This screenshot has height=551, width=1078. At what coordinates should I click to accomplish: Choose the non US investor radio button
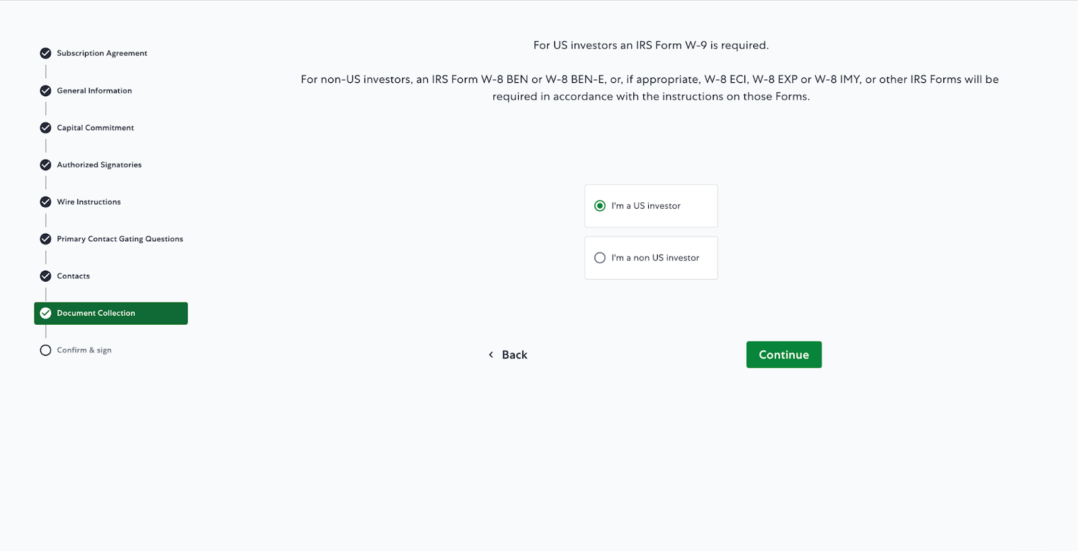click(600, 258)
